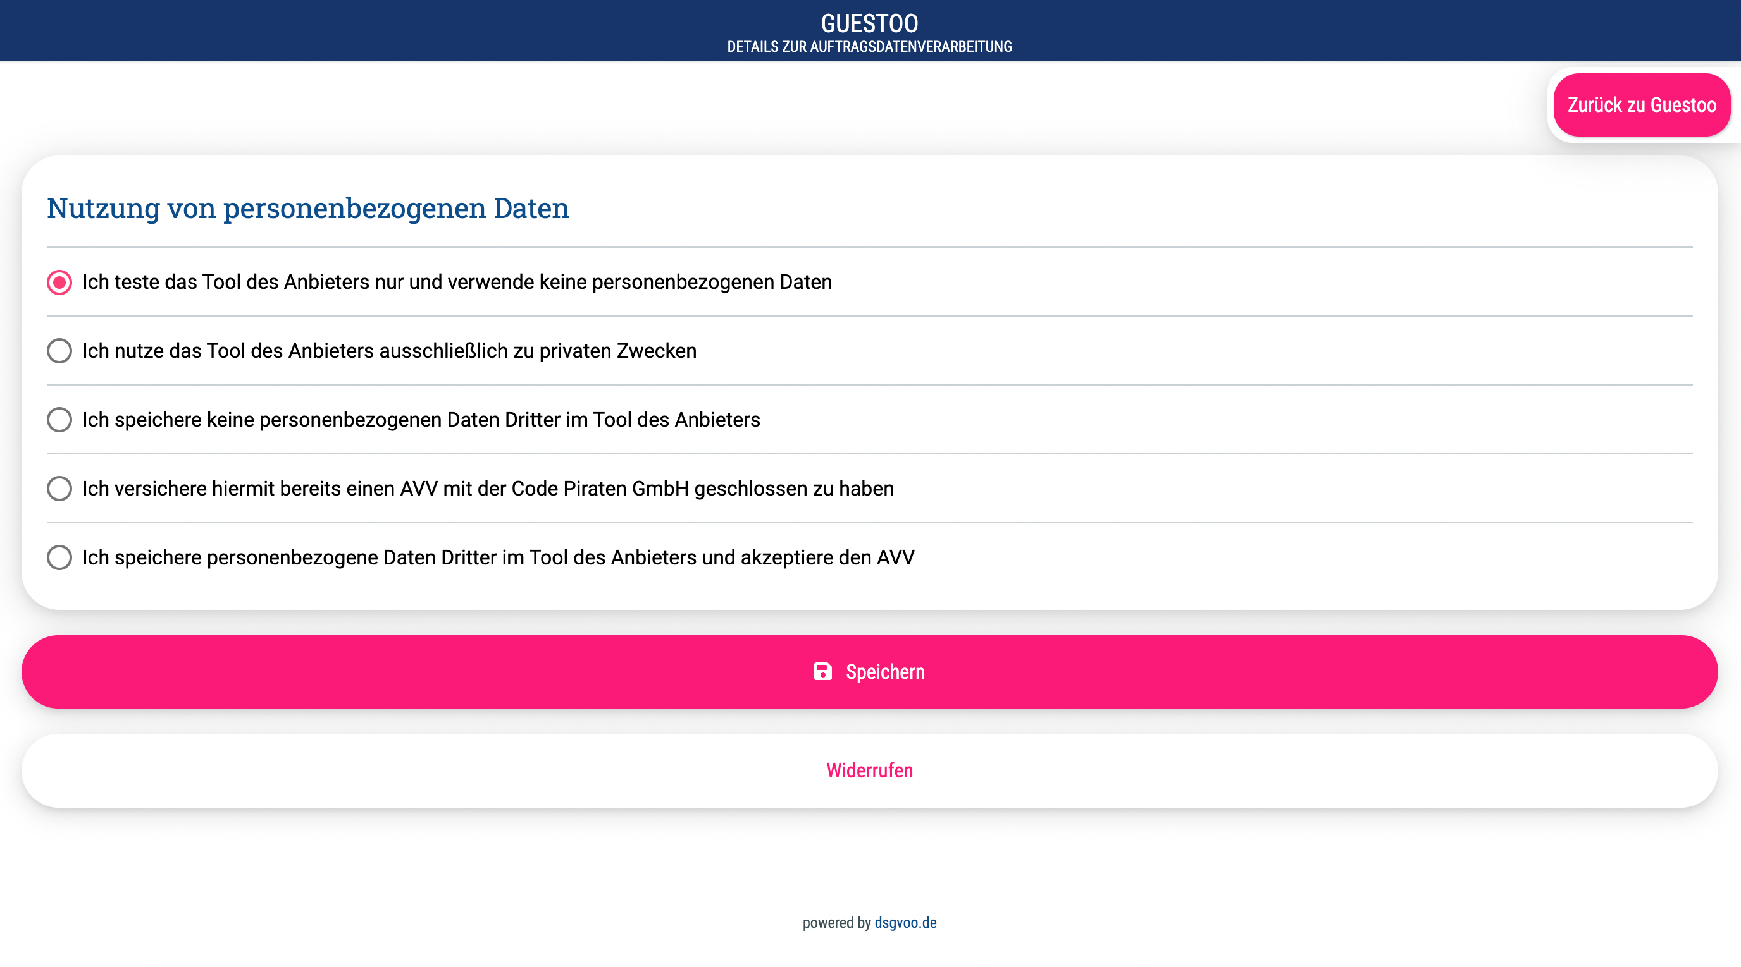Open the dsgvoo.de link
The width and height of the screenshot is (1741, 967).
906,922
